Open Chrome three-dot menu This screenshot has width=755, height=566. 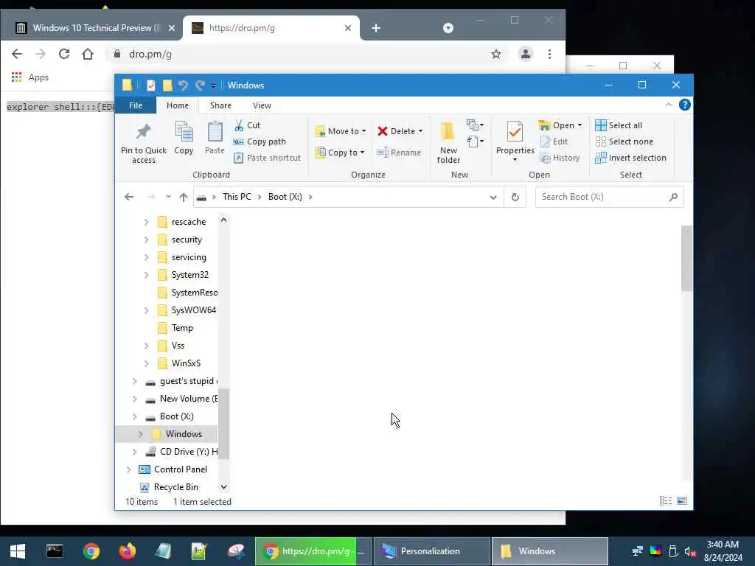pos(549,54)
